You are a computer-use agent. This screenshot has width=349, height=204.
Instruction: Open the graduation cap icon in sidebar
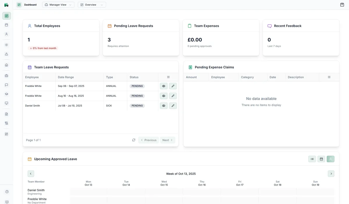click(6, 94)
